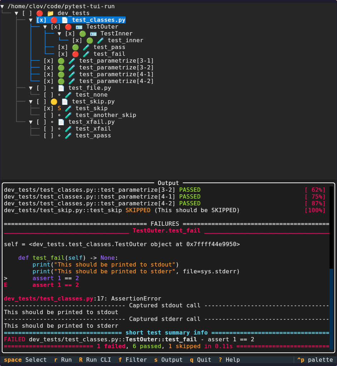Collapse the test_file.py node
The width and height of the screenshot is (337, 366).
click(30, 88)
